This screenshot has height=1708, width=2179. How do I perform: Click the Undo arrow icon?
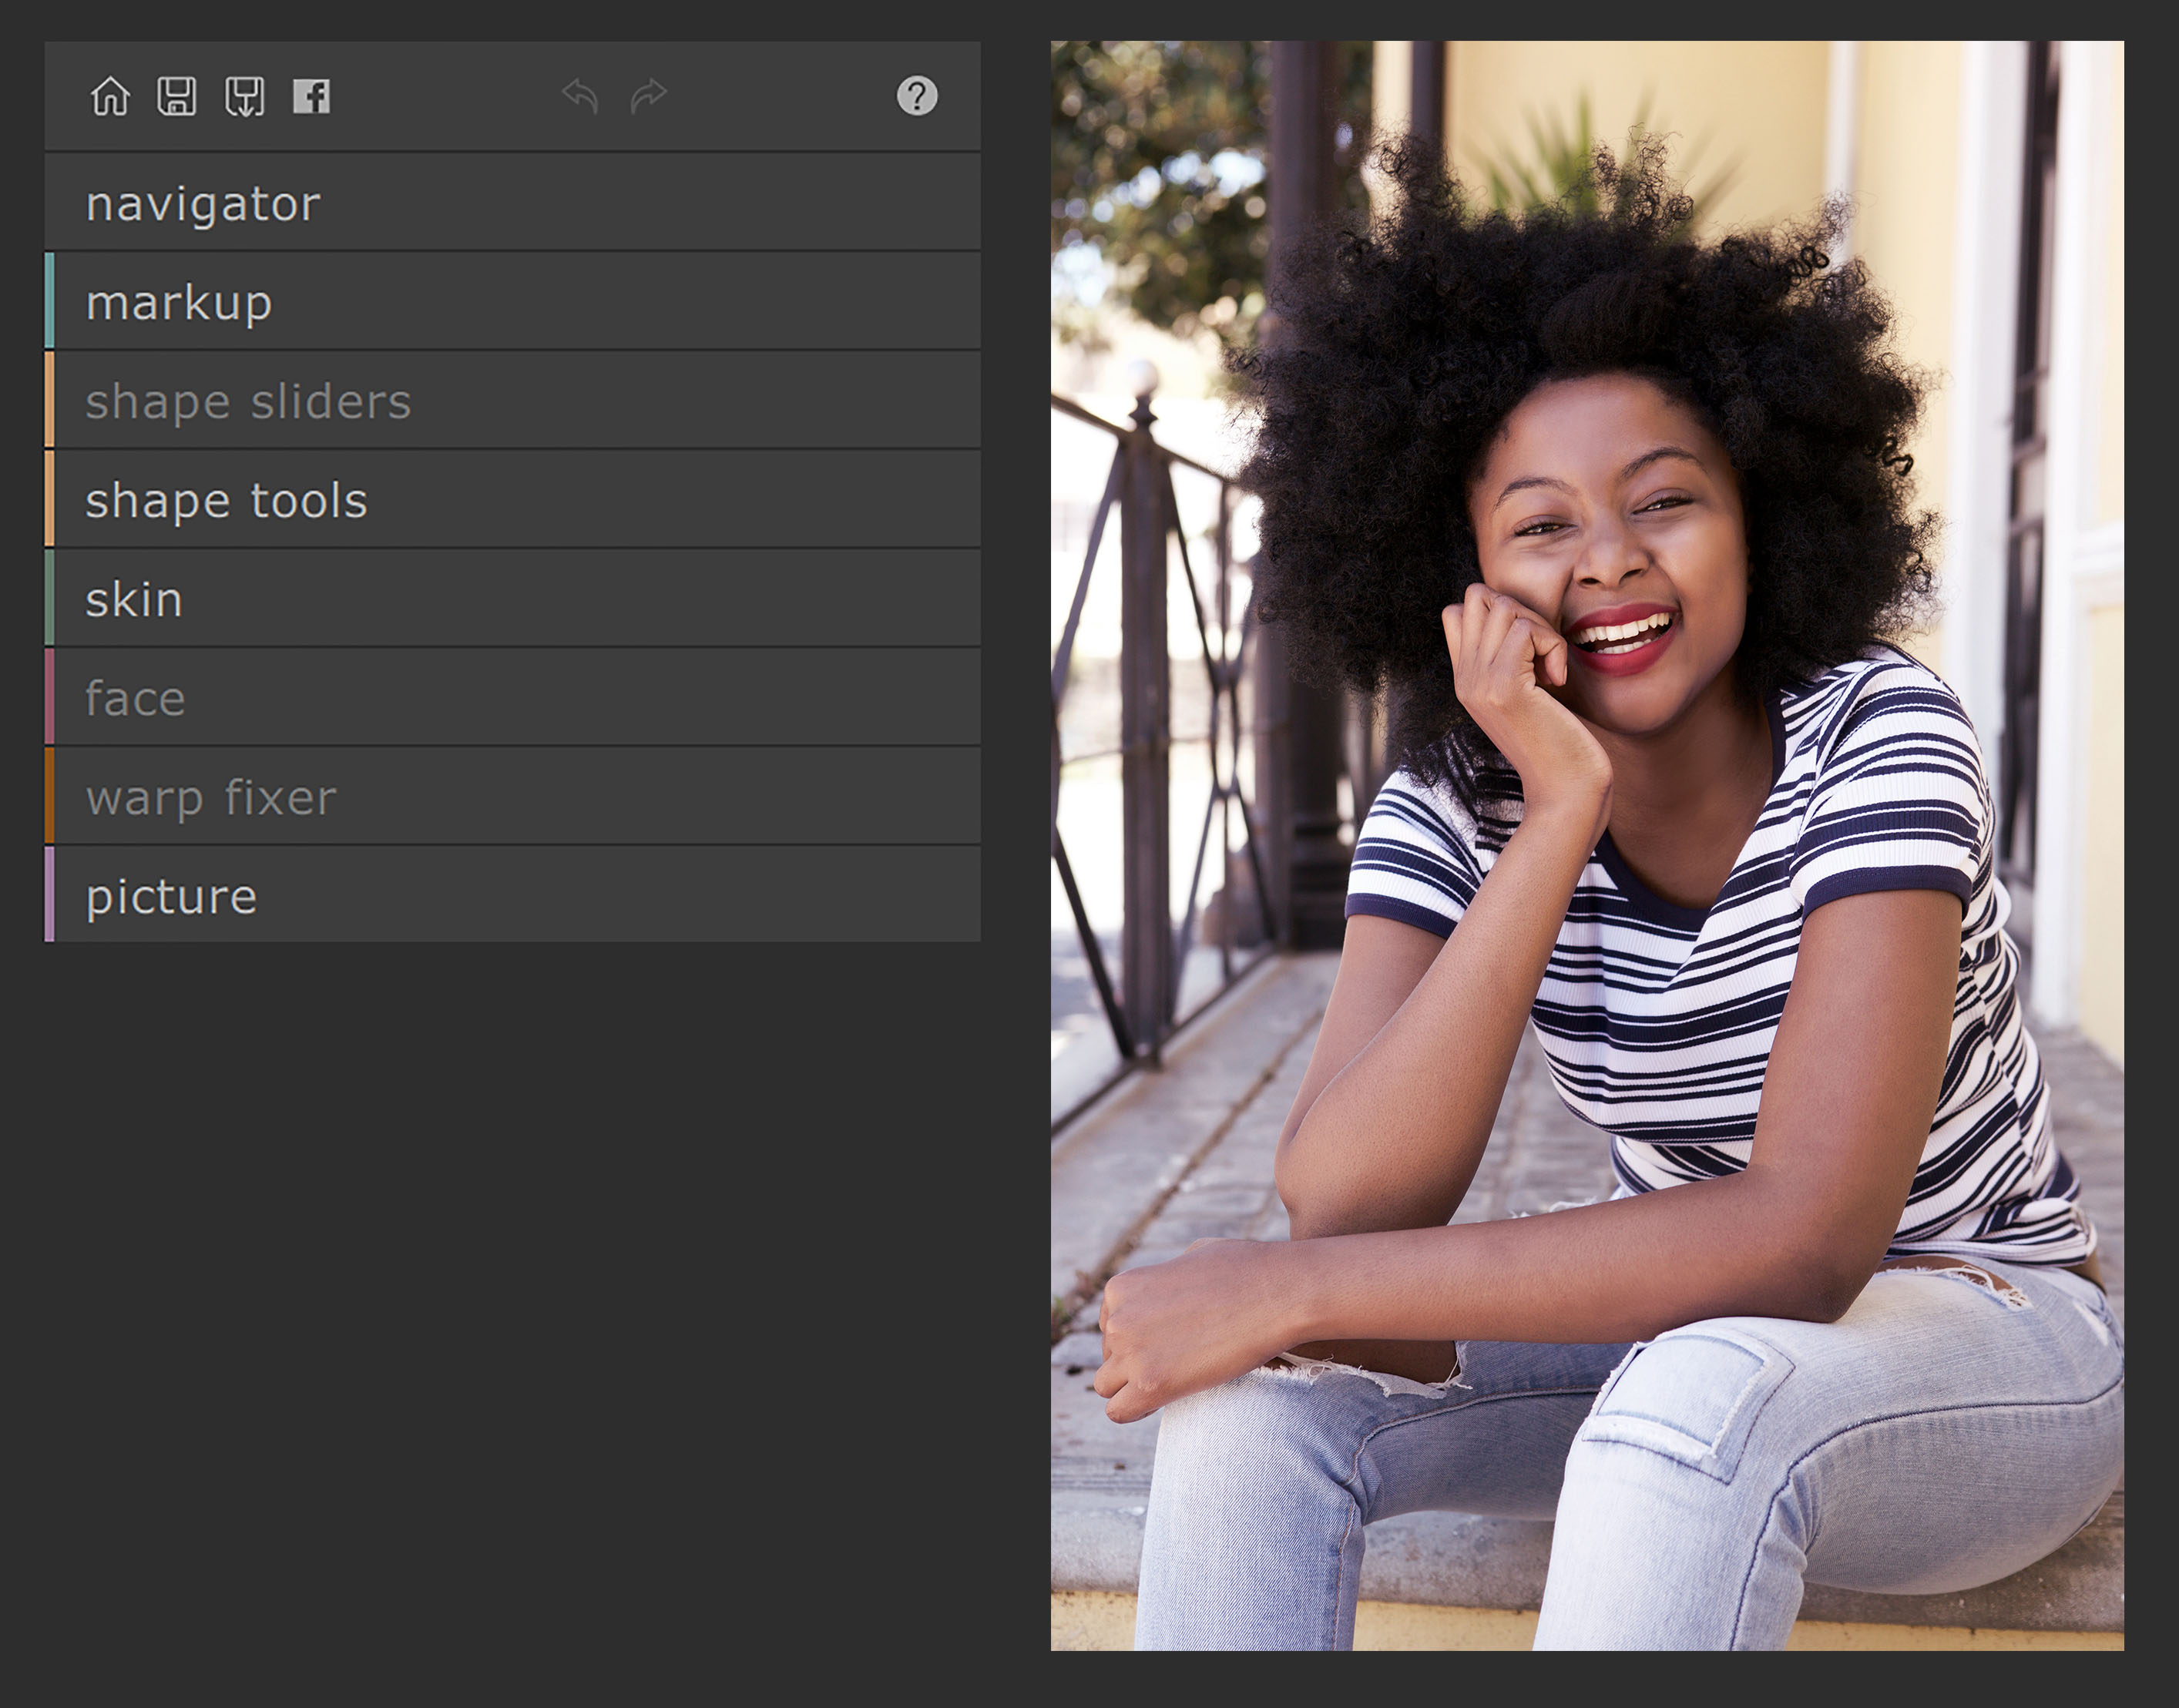(580, 97)
